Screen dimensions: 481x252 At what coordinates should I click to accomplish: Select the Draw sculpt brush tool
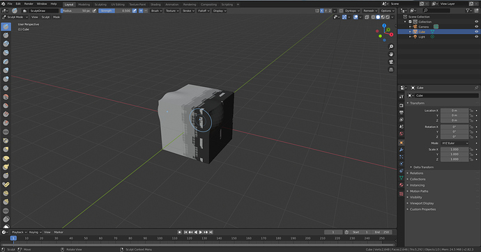6,26
